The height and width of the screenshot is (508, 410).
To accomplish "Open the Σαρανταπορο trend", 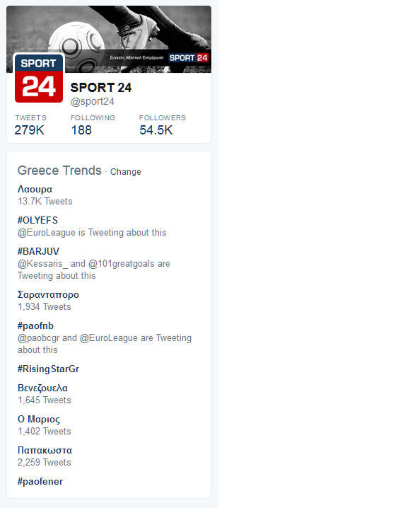I will click(48, 294).
